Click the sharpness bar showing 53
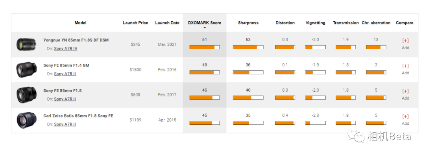 [248, 47]
